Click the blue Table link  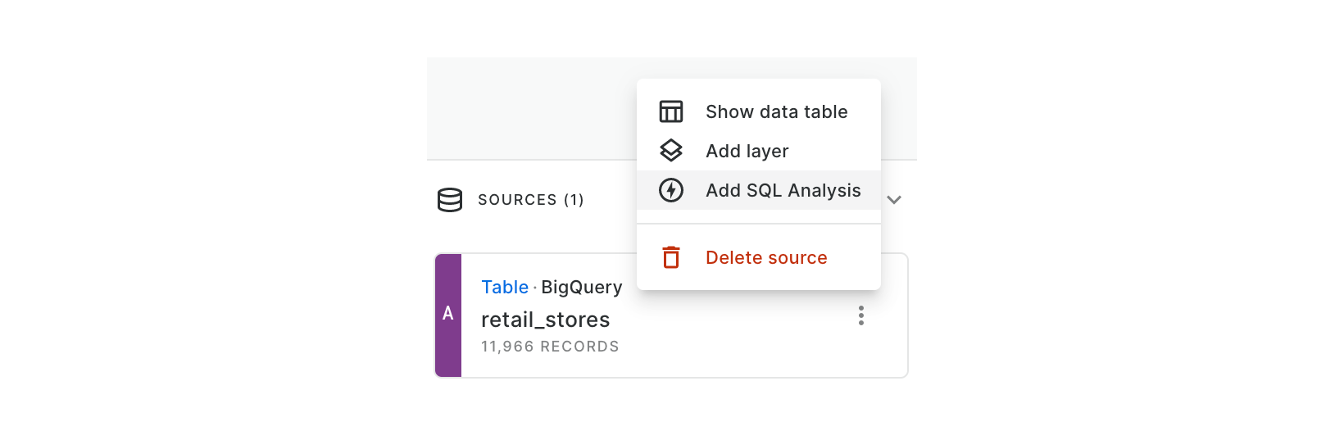(505, 287)
